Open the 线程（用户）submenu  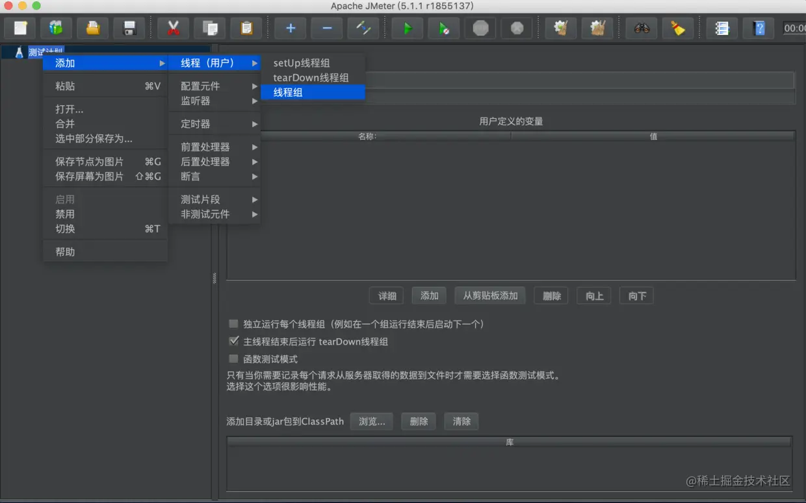point(214,63)
